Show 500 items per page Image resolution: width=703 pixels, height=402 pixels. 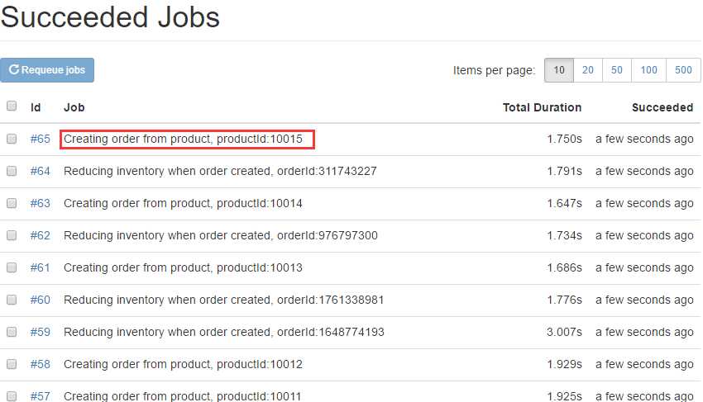pyautogui.click(x=683, y=70)
